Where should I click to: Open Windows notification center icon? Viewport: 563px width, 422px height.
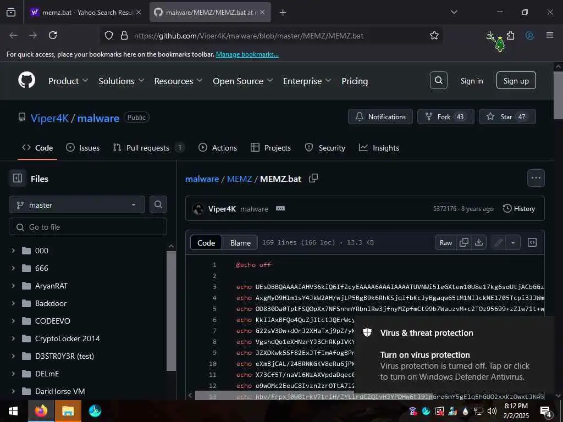pos(546,411)
